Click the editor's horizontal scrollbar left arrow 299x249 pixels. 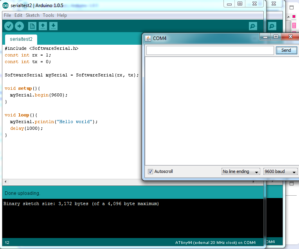5,182
